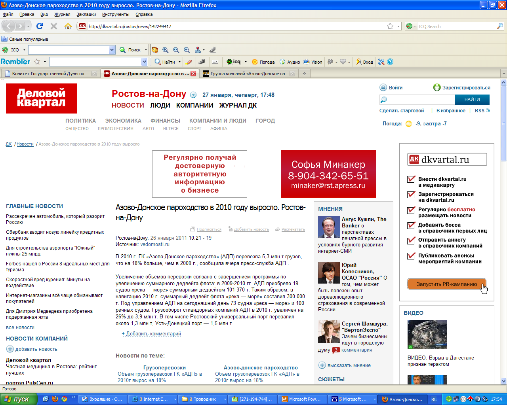Open the Firefox home page icon
This screenshot has width=507, height=405.
[68, 26]
